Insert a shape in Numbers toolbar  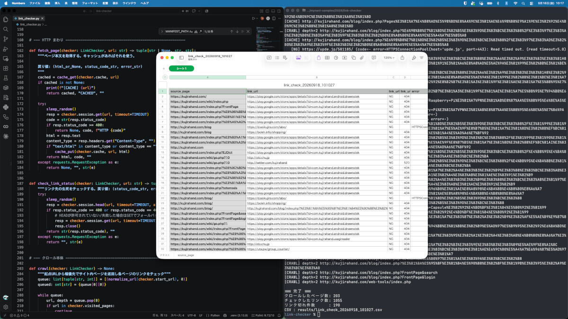click(354, 58)
